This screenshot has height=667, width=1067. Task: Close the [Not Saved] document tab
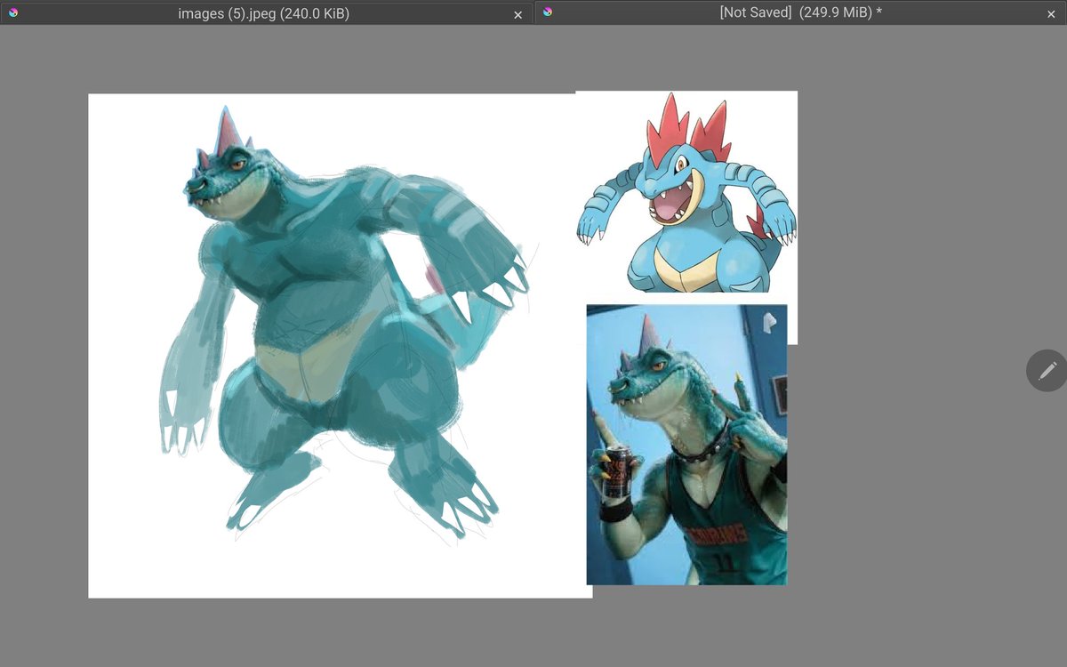pyautogui.click(x=1052, y=14)
